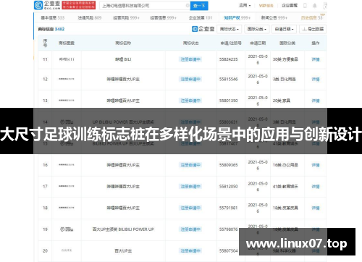
Task: Open the trademark image thumbnail in row 20
Action: tap(67, 250)
